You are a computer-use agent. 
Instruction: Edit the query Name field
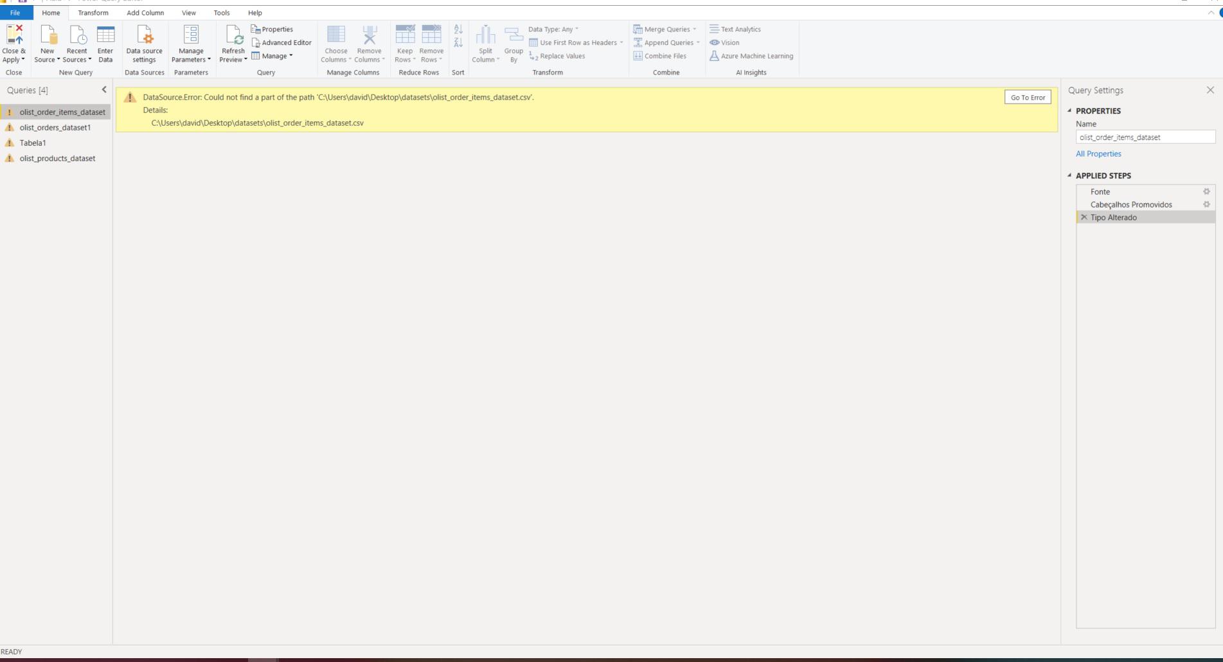1145,137
